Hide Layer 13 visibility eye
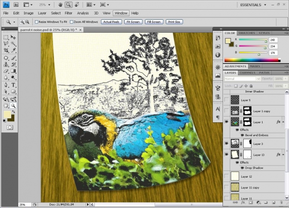 click(x=226, y=155)
